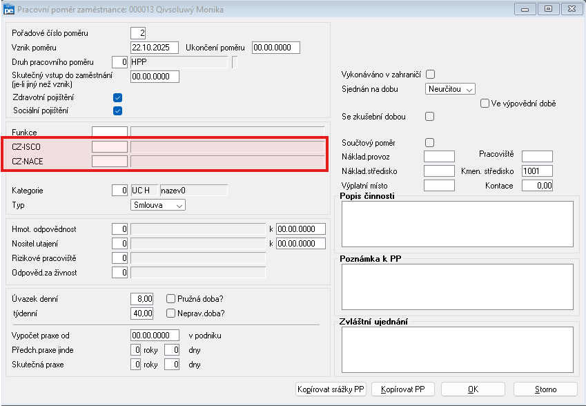Click the Kopírovat PP button
This screenshot has width=586, height=406.
(x=404, y=389)
